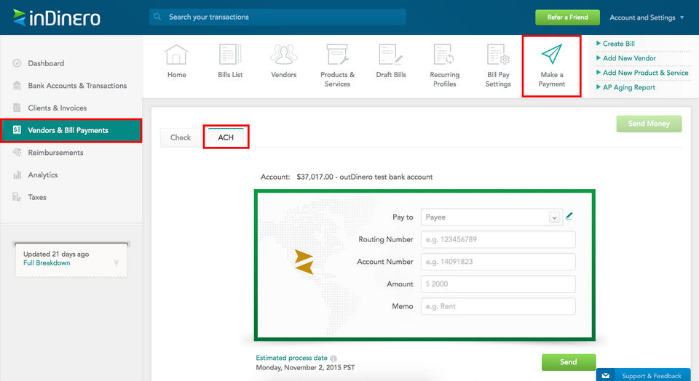Open the Vendors icon
The width and height of the screenshot is (699, 381).
(283, 55)
